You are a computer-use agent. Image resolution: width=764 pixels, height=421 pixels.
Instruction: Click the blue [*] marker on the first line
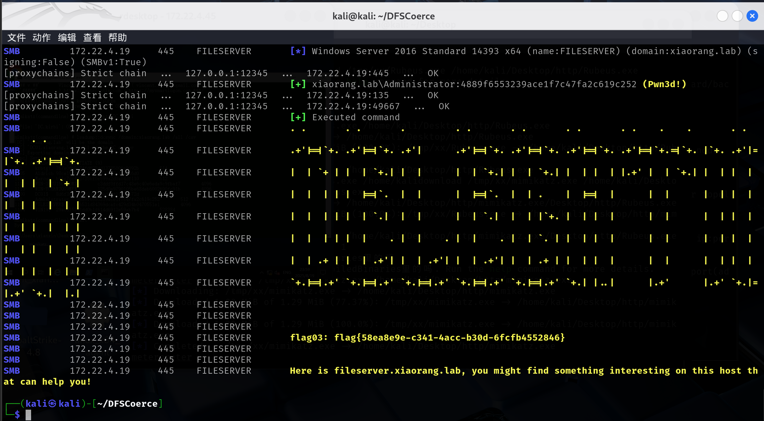[x=298, y=51]
